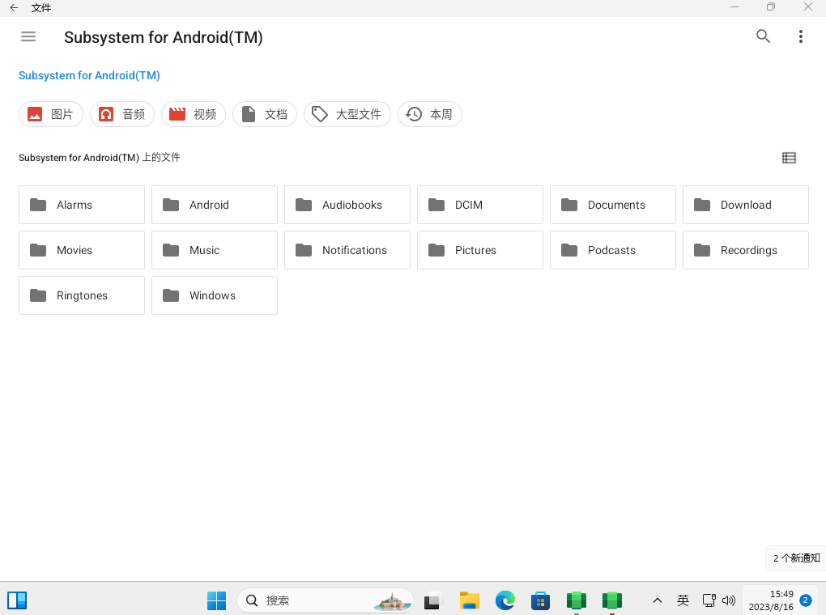826x615 pixels.
Task: Show files from 本周 (this week)
Action: 430,114
